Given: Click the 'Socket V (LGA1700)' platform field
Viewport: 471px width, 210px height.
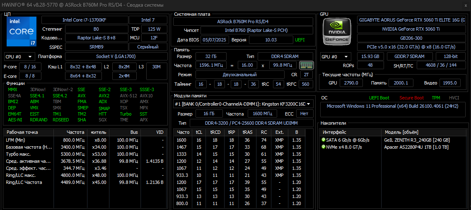Looking at the screenshot, I should coord(116,56).
